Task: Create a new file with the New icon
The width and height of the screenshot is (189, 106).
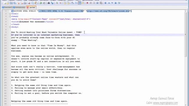Action: (5, 3)
